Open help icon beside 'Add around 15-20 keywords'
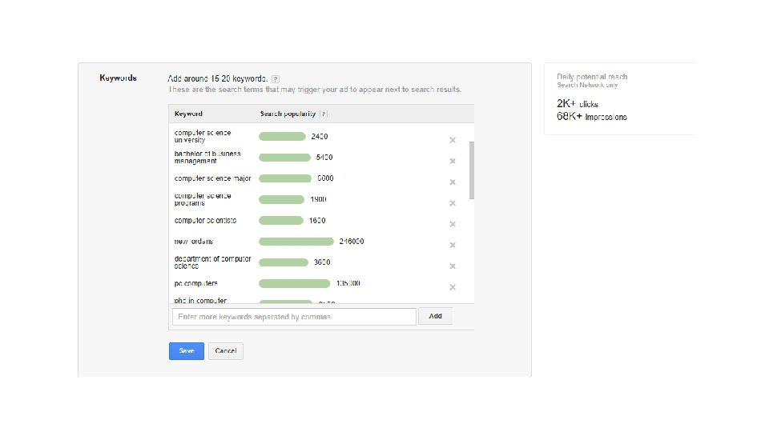This screenshot has height=432, width=769. 276,79
